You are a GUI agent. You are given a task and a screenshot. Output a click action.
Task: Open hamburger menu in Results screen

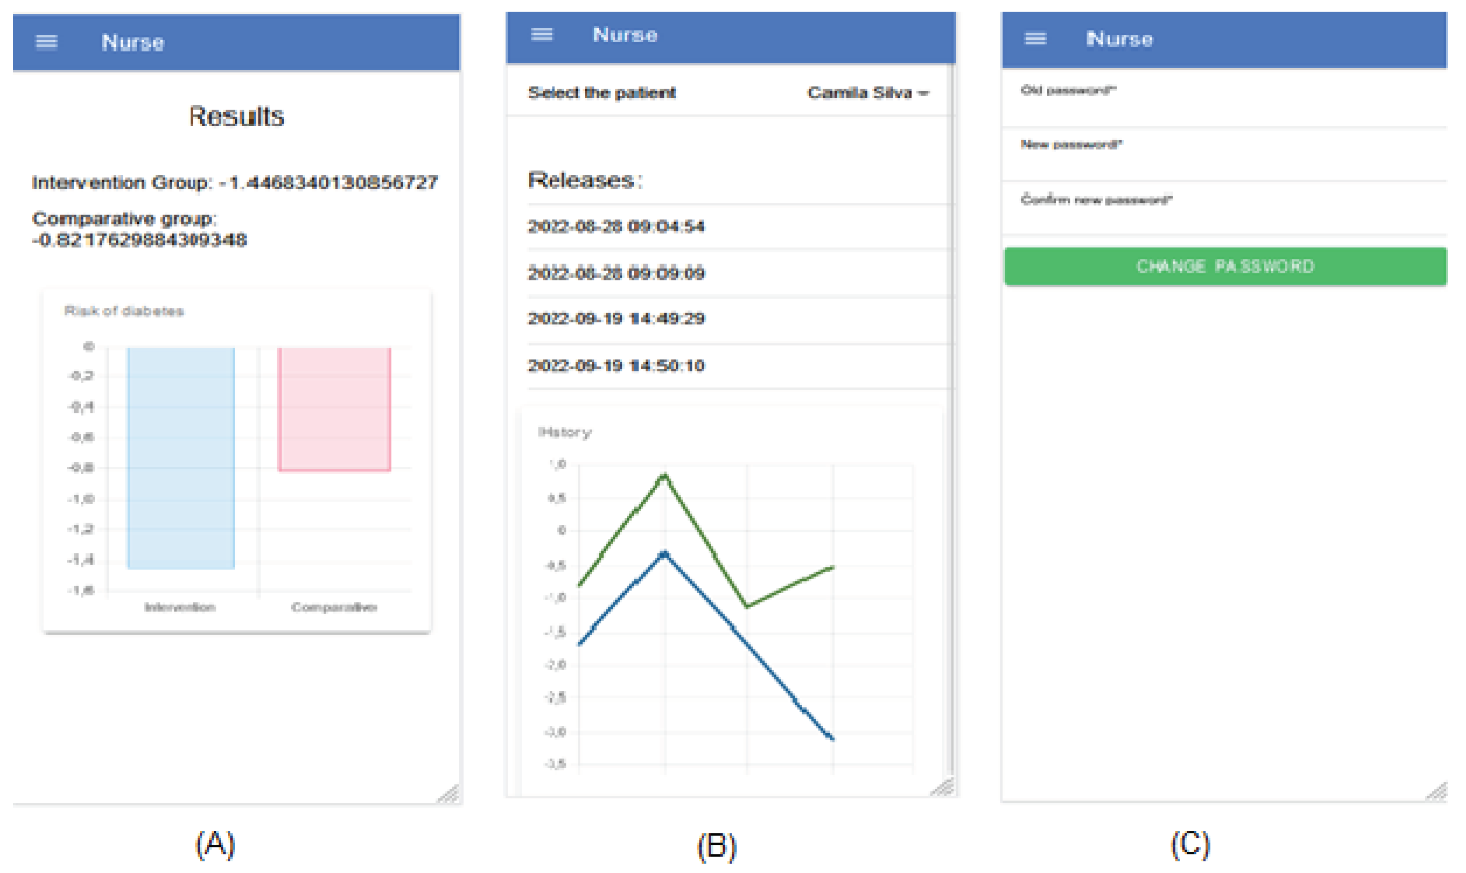coord(46,42)
